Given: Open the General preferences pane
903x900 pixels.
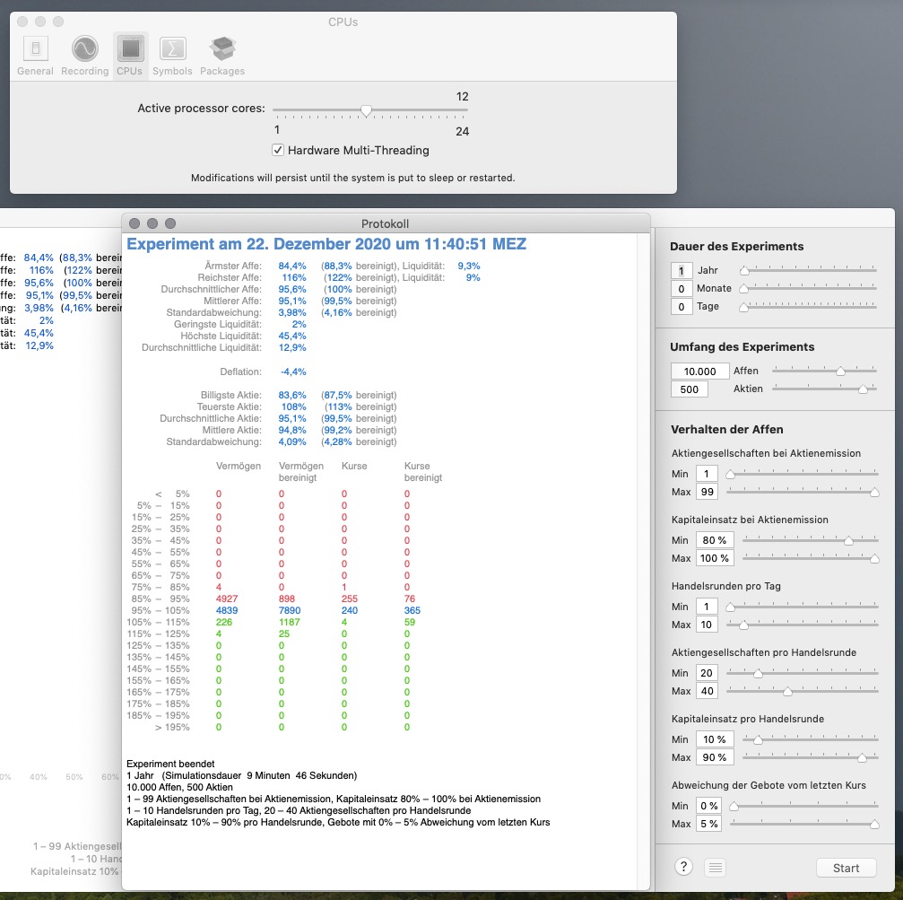Looking at the screenshot, I should (x=35, y=56).
